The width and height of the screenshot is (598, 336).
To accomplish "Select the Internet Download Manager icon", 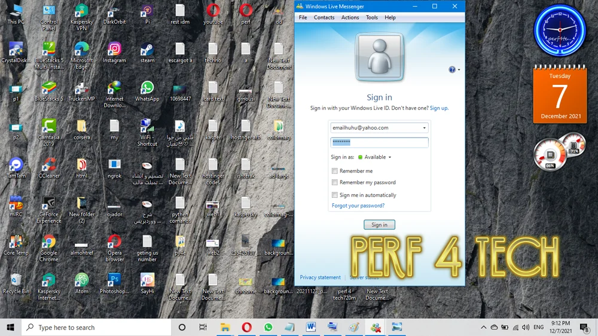I will pyautogui.click(x=114, y=94).
